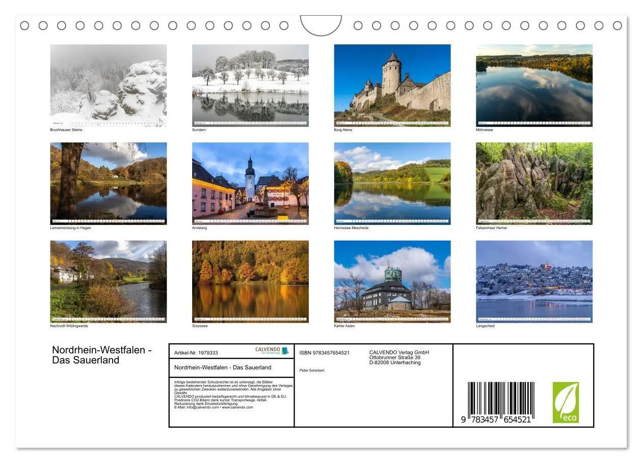Select the Burg Altena castle photo
This screenshot has width=642, height=463.
(392, 85)
